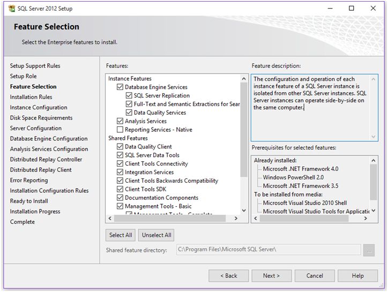Toggle Full-Text and Semantic Extractions checkbox

[x=129, y=104]
